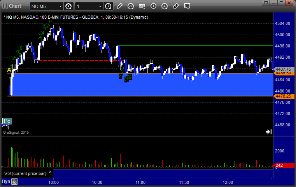Click the 4487.75 current price label

click(x=283, y=69)
